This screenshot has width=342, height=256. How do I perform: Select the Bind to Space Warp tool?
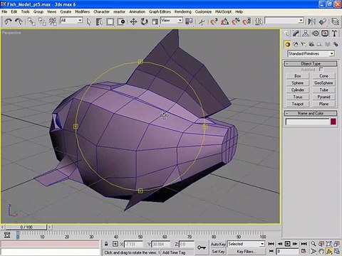(53, 21)
